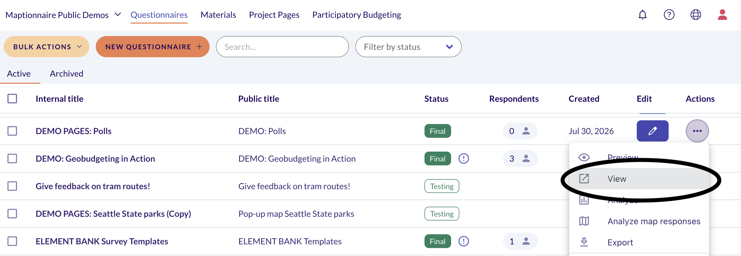
Task: Open the Filter by status dropdown
Action: (408, 47)
